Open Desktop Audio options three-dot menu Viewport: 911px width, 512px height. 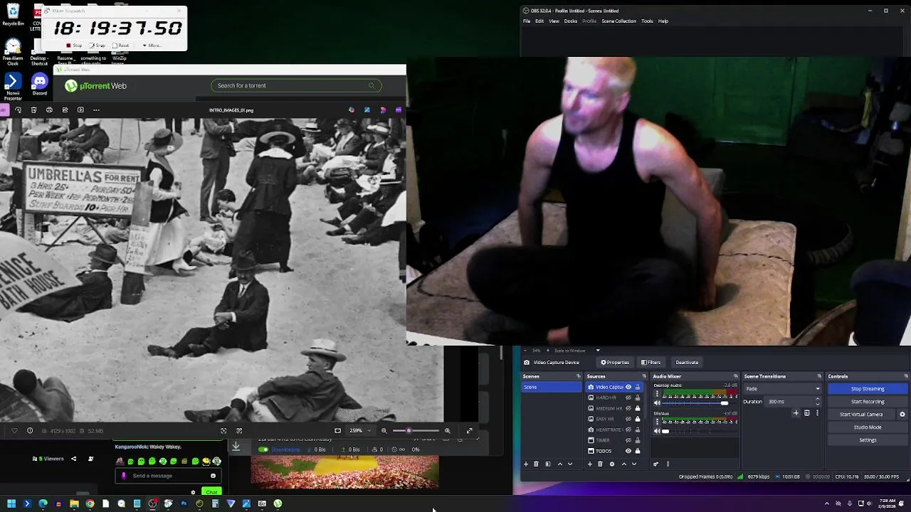tap(657, 393)
